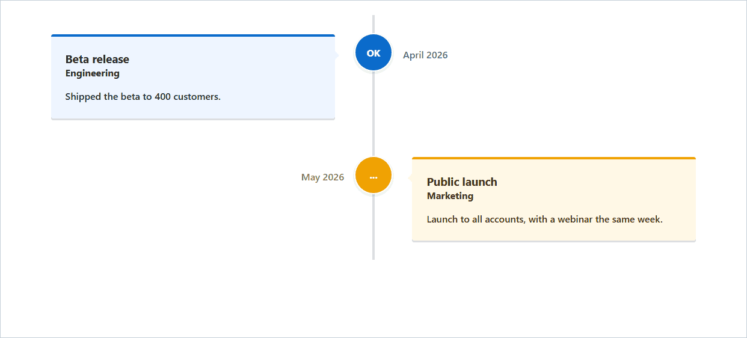Click the blue OK timeline marker

tap(373, 53)
